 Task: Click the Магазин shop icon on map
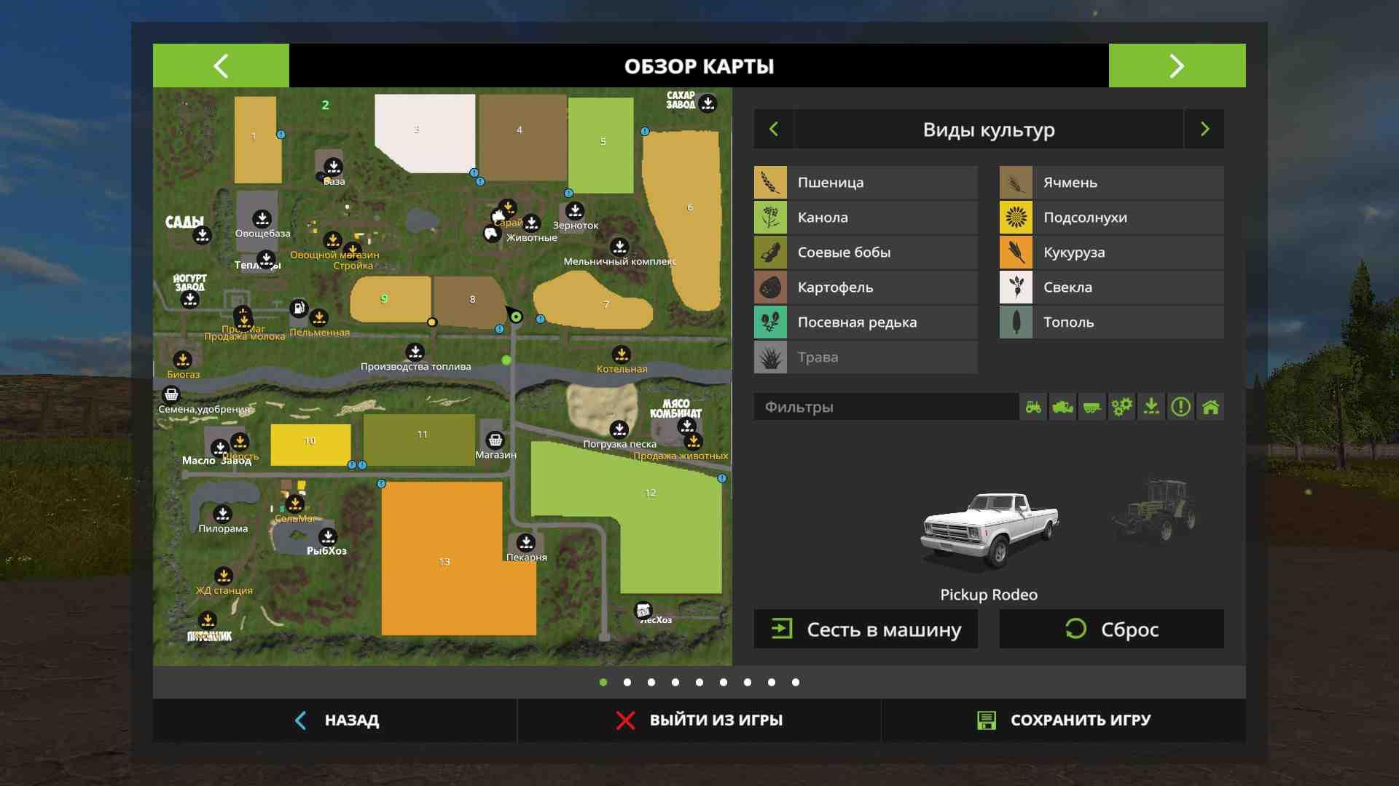point(495,440)
